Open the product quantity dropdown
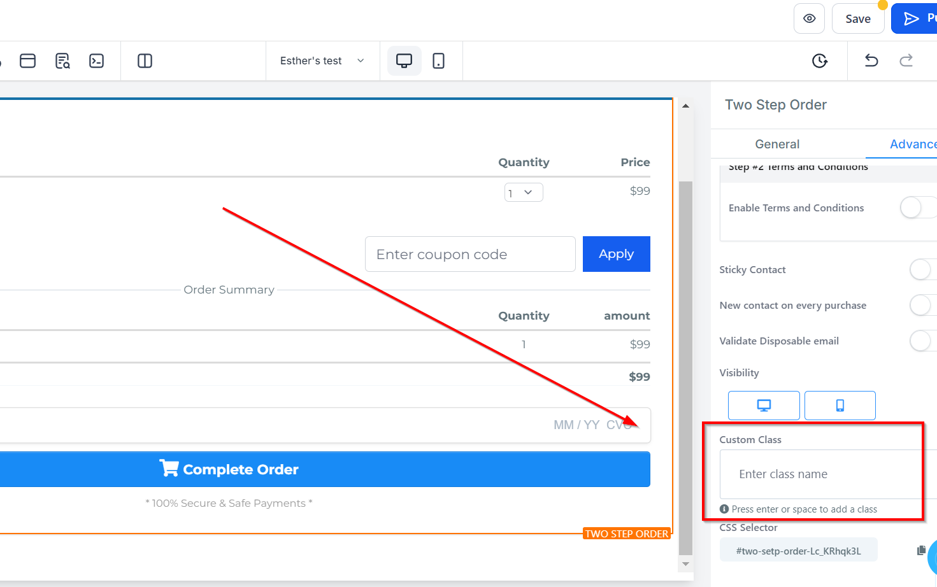937x587 pixels. (524, 192)
